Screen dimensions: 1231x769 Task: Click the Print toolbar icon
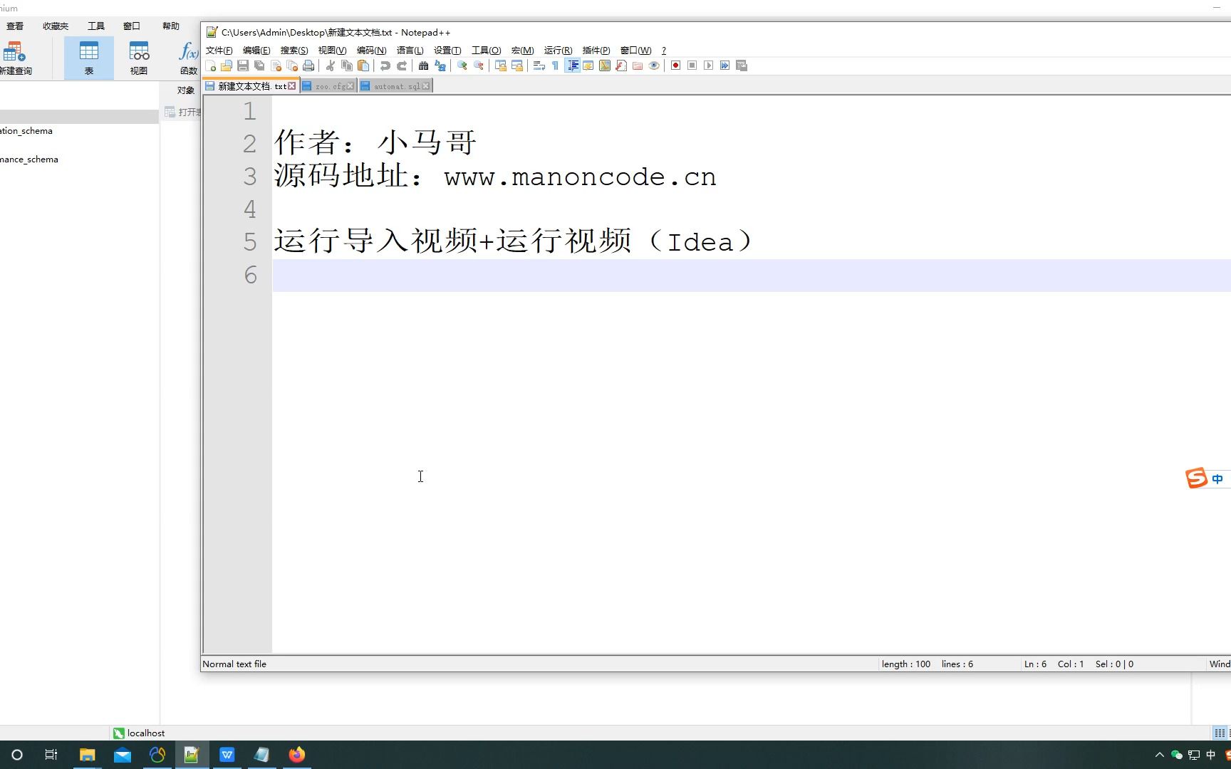pyautogui.click(x=308, y=66)
